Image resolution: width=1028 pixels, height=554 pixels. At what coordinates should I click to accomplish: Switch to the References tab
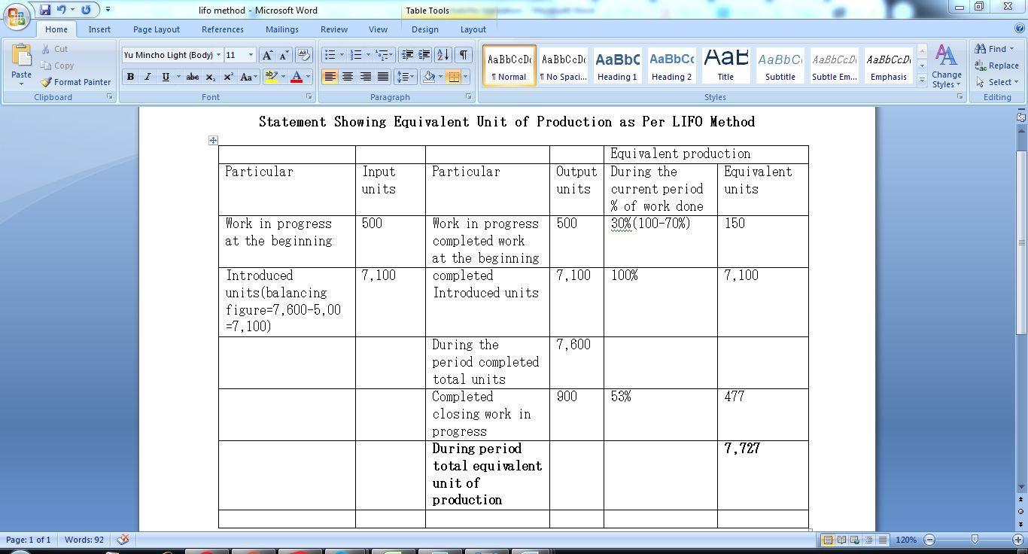coord(223,29)
